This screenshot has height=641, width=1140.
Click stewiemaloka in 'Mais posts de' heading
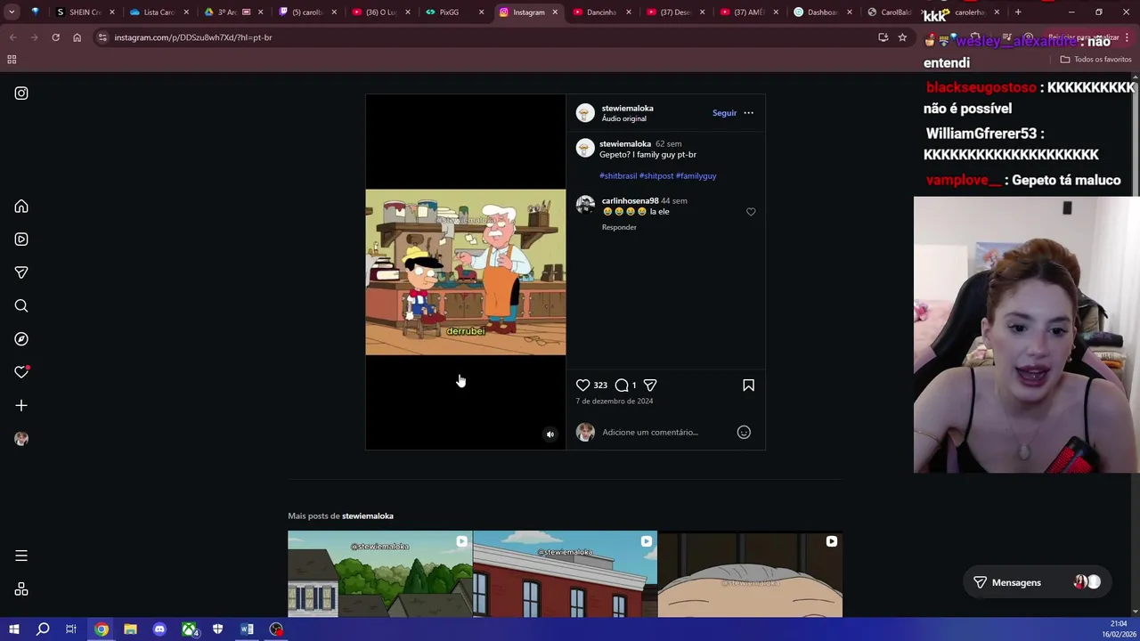(x=368, y=516)
